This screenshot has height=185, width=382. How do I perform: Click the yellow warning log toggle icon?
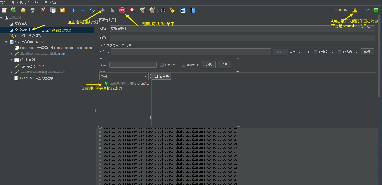click(x=355, y=10)
